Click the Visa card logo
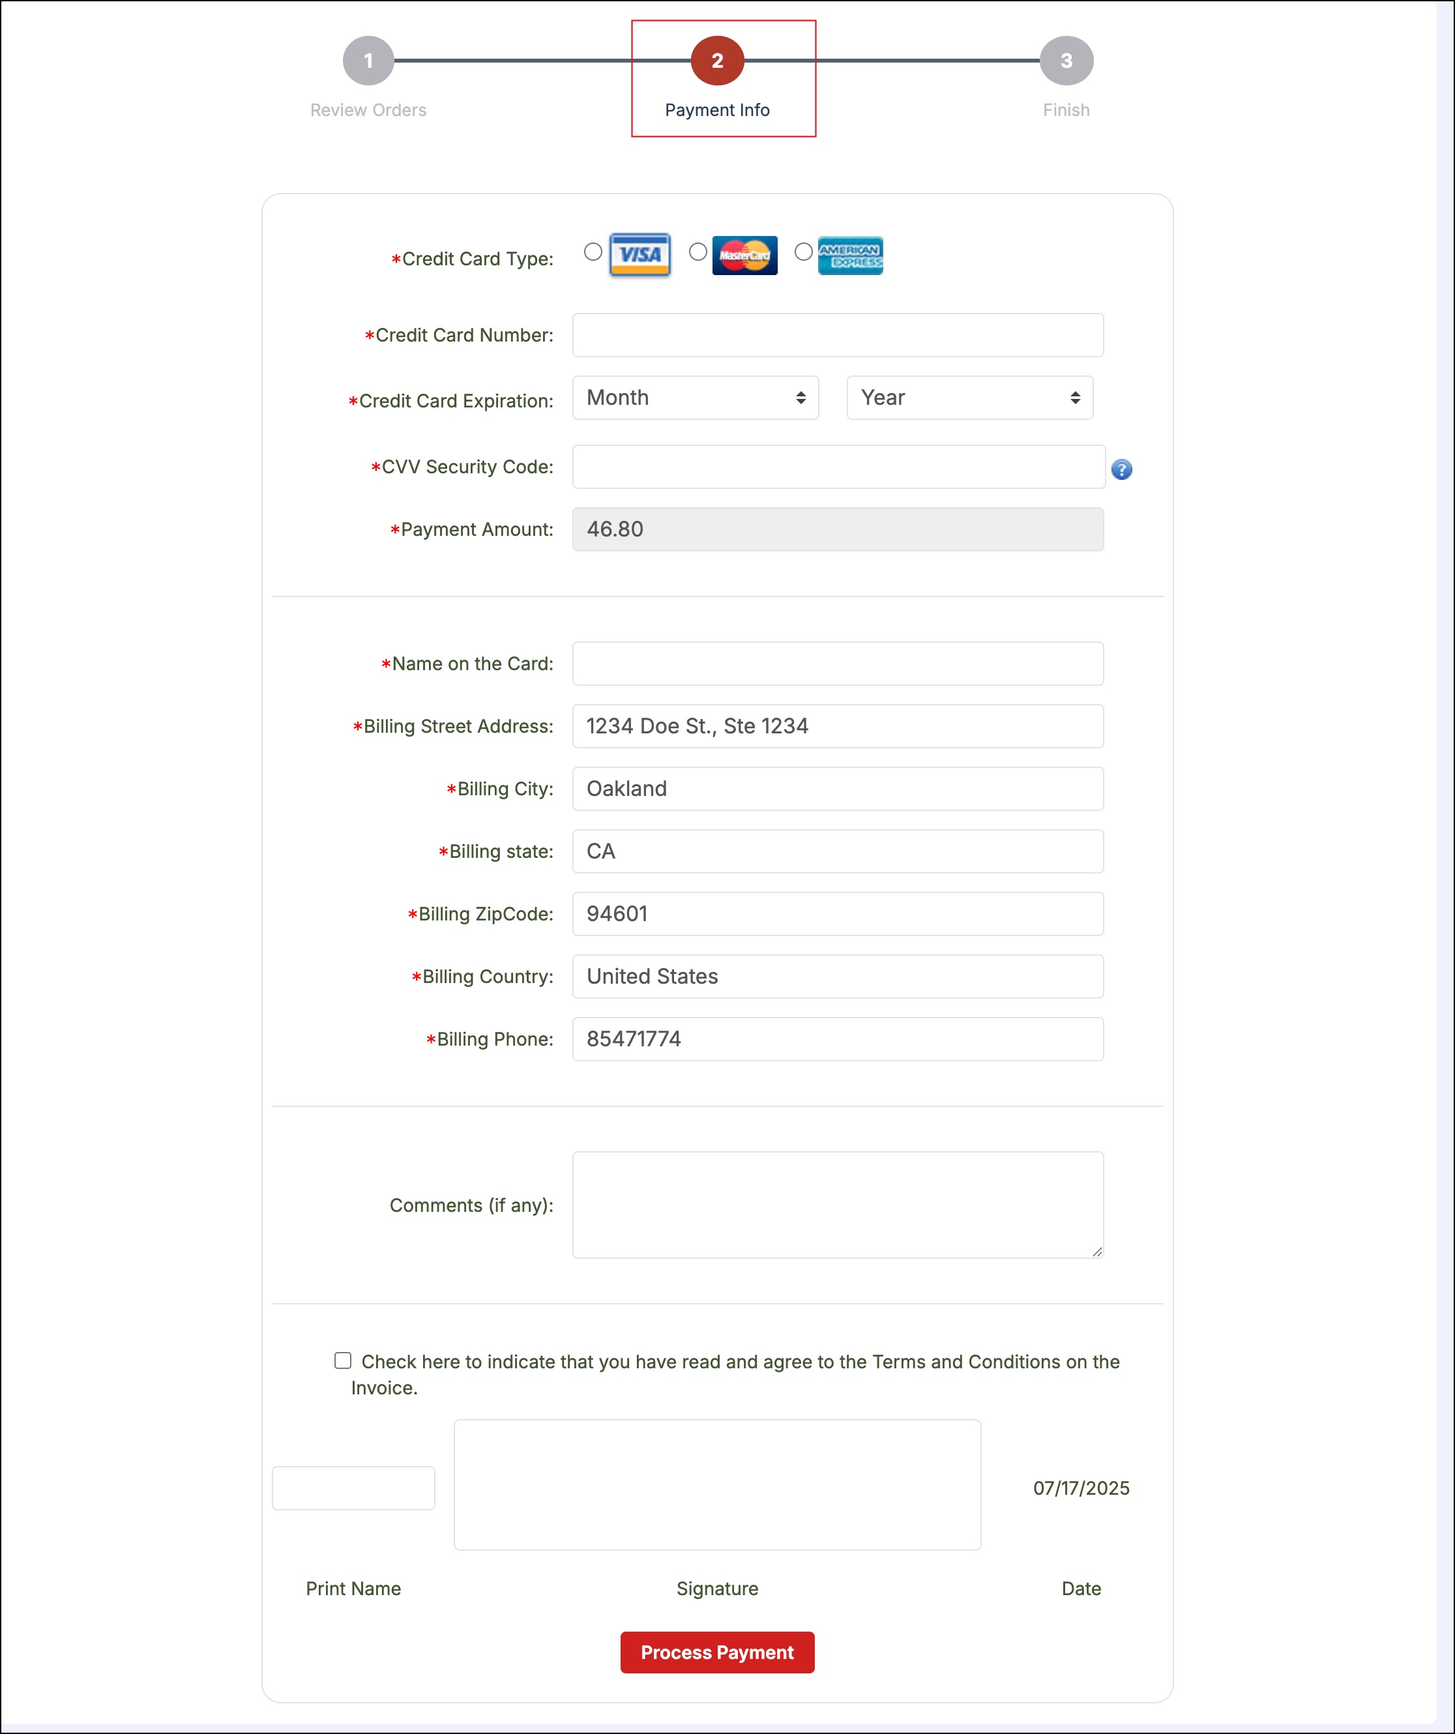 click(x=640, y=254)
